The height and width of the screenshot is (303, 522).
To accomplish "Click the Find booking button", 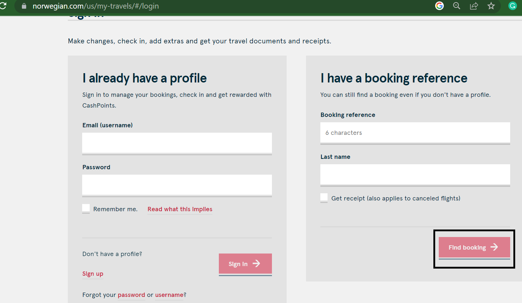I will [x=474, y=247].
